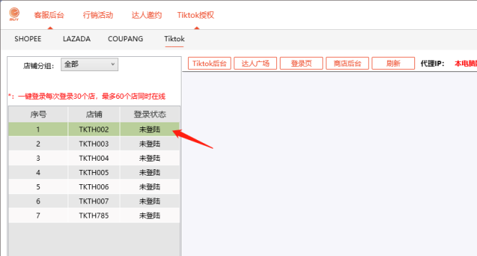The width and height of the screenshot is (477, 256).
Task: Click 未登陆 status of TKTH005
Action: pos(150,173)
